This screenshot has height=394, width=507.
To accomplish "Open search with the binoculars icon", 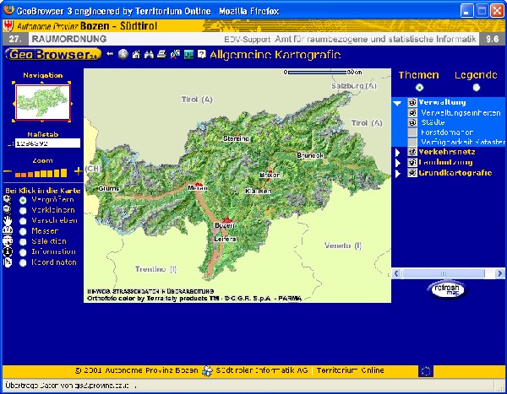I will pos(149,54).
